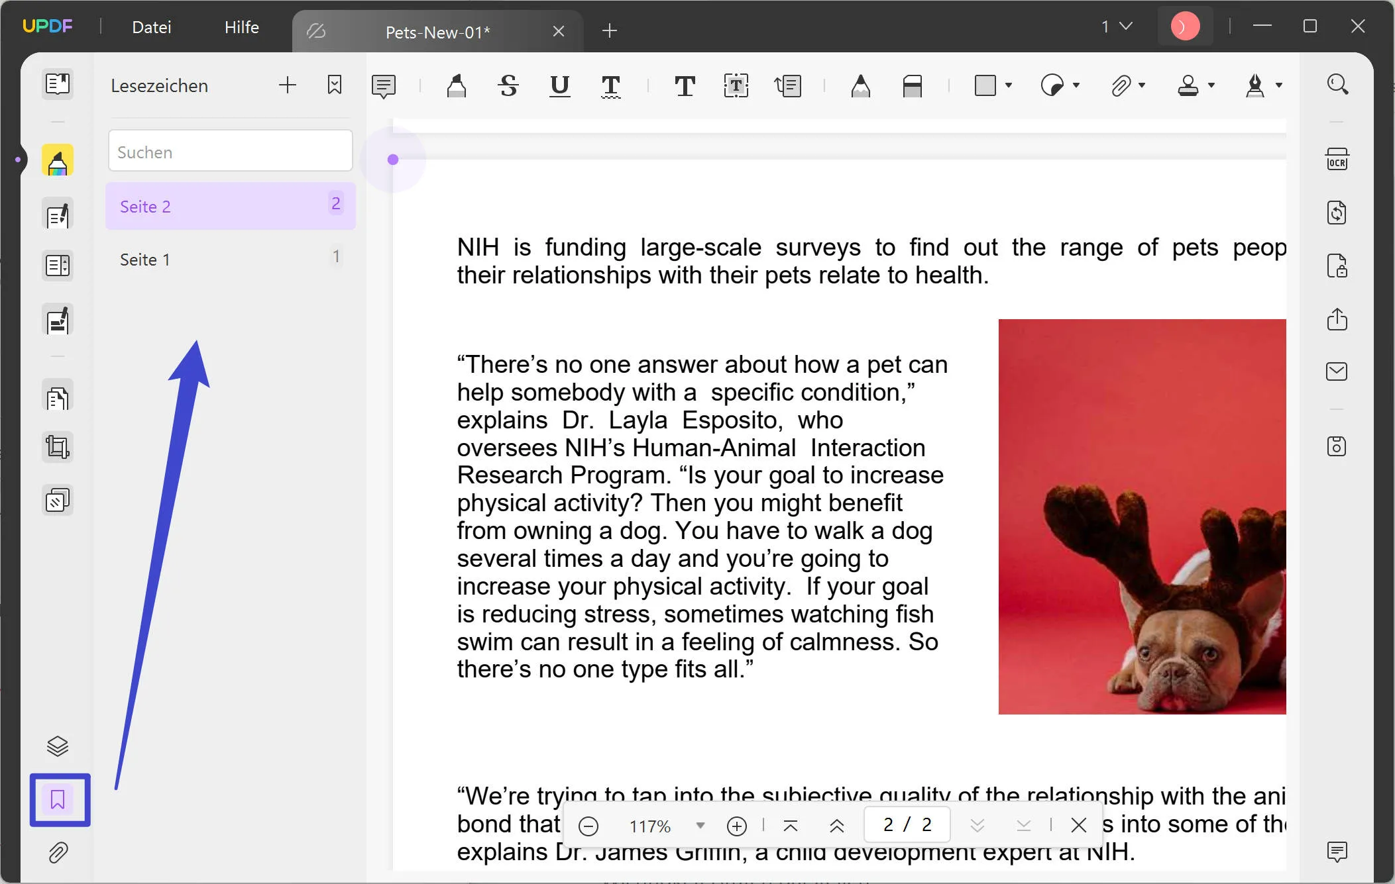This screenshot has width=1395, height=884.
Task: Open the search magnifier icon
Action: [x=1337, y=84]
